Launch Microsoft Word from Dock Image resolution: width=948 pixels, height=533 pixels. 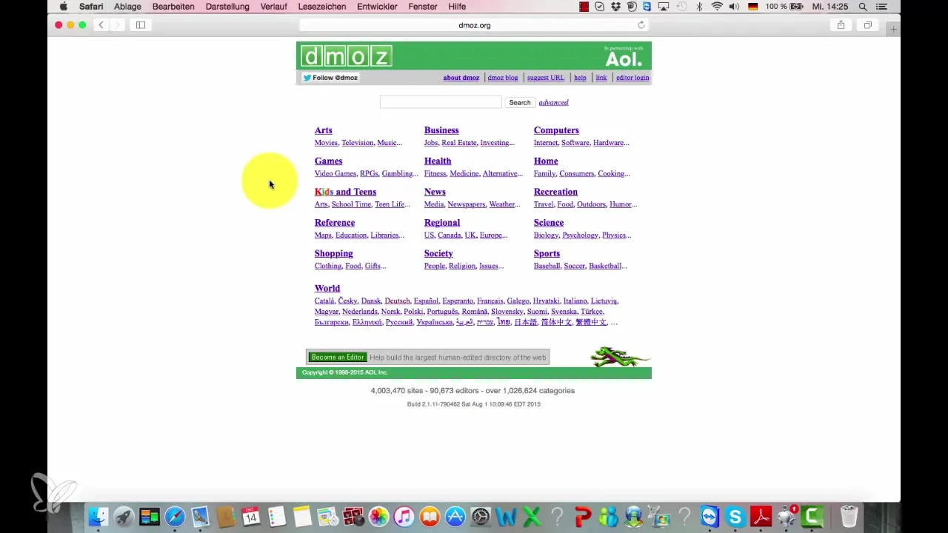coord(507,516)
